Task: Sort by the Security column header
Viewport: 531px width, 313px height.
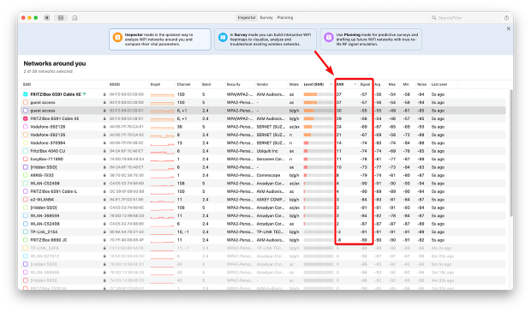Action: point(233,84)
